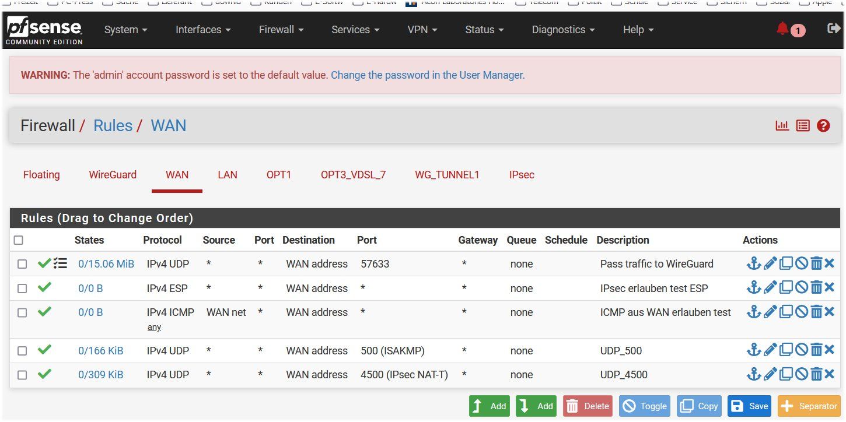
Task: Check the Pass traffic to WireGuard rule checkbox
Action: coord(22,264)
